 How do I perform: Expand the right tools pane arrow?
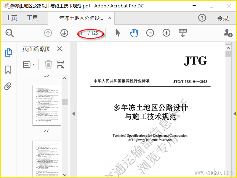235,114
